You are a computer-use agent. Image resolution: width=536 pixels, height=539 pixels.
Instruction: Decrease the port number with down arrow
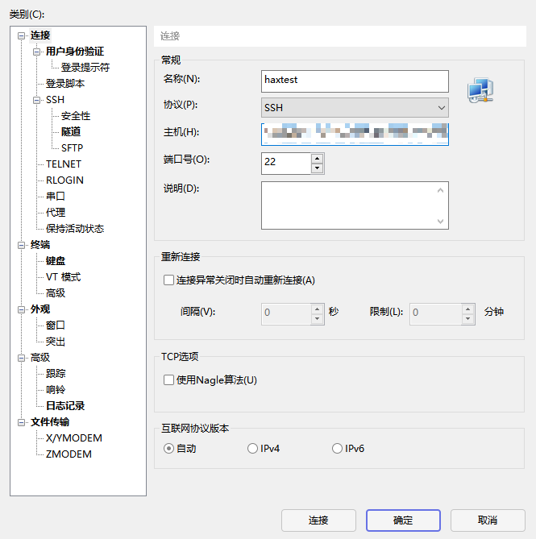click(317, 168)
